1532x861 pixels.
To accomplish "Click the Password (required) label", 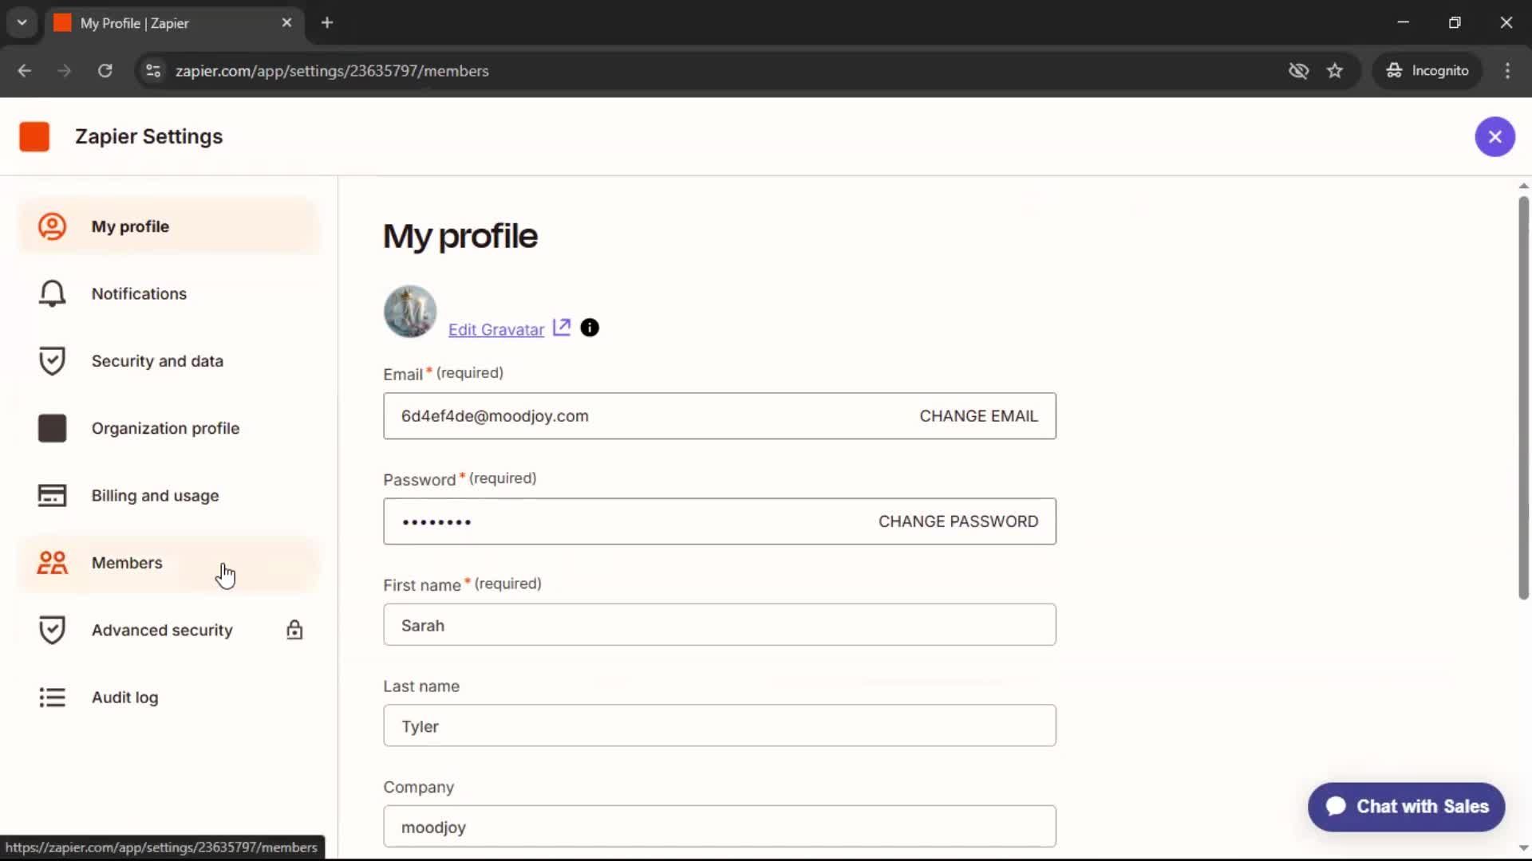I will [x=460, y=478].
